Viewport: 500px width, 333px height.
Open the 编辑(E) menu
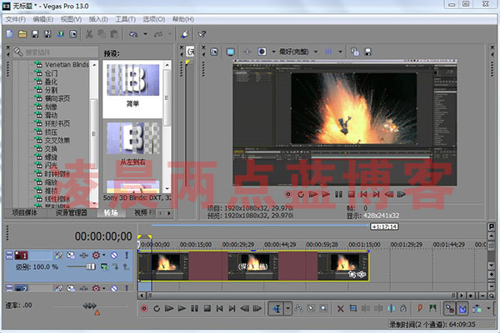click(x=43, y=19)
